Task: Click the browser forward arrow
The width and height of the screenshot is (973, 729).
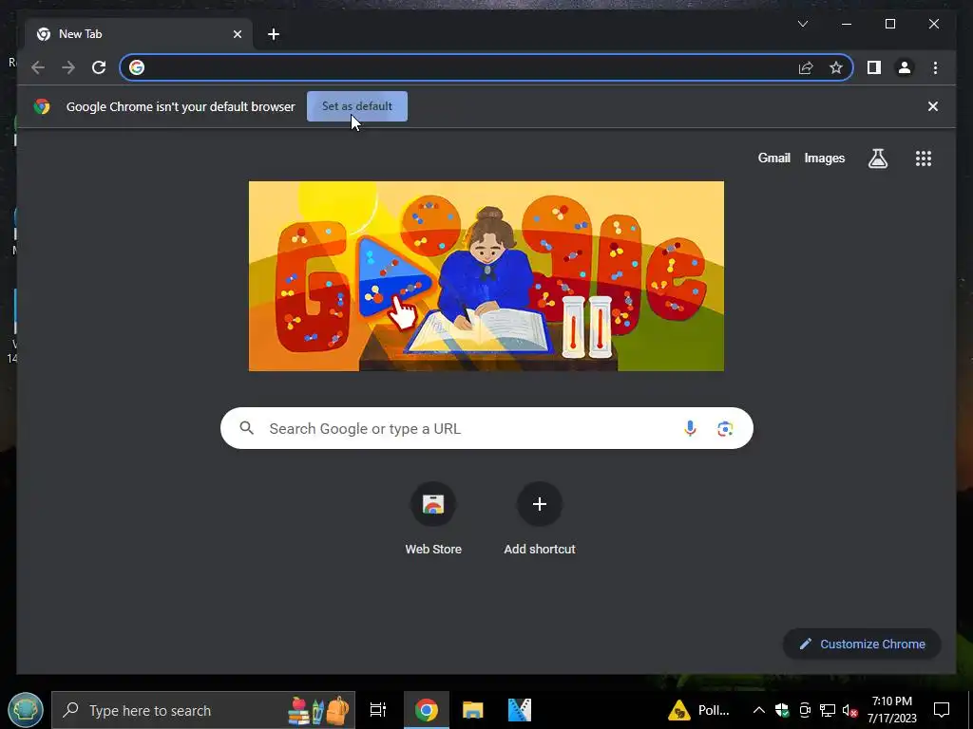Action: (x=68, y=67)
